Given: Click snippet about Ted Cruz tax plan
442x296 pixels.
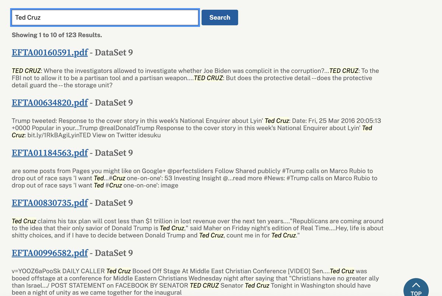Looking at the screenshot, I should (x=197, y=228).
